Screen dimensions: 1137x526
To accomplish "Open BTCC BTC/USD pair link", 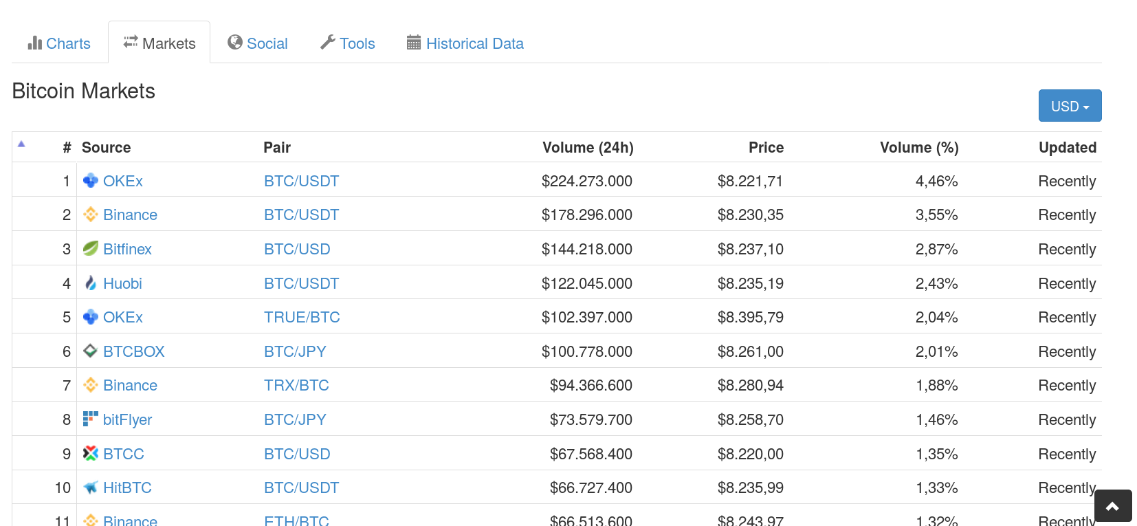I will (297, 454).
